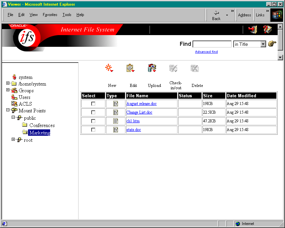Viewport: 285px width, 228px height.
Task: Show more toolbar buttons chevron after Back
Action: [x=232, y=11]
